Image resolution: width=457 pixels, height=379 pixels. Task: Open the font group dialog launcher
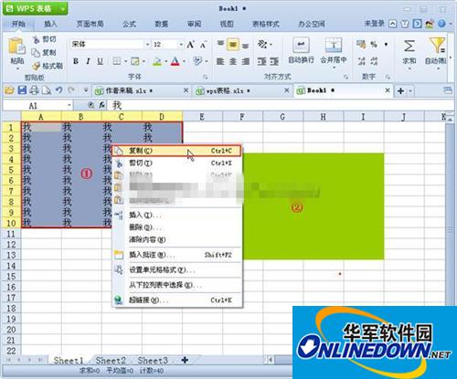pos(206,77)
